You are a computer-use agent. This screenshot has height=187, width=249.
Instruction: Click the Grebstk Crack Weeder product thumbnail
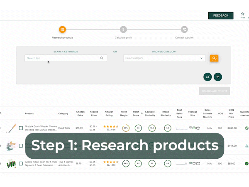click(11, 128)
